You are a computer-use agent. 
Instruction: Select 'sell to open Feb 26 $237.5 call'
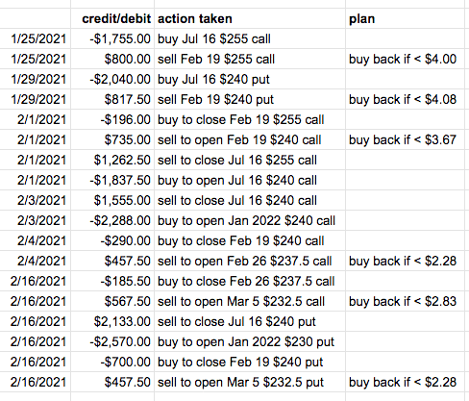pyautogui.click(x=250, y=261)
